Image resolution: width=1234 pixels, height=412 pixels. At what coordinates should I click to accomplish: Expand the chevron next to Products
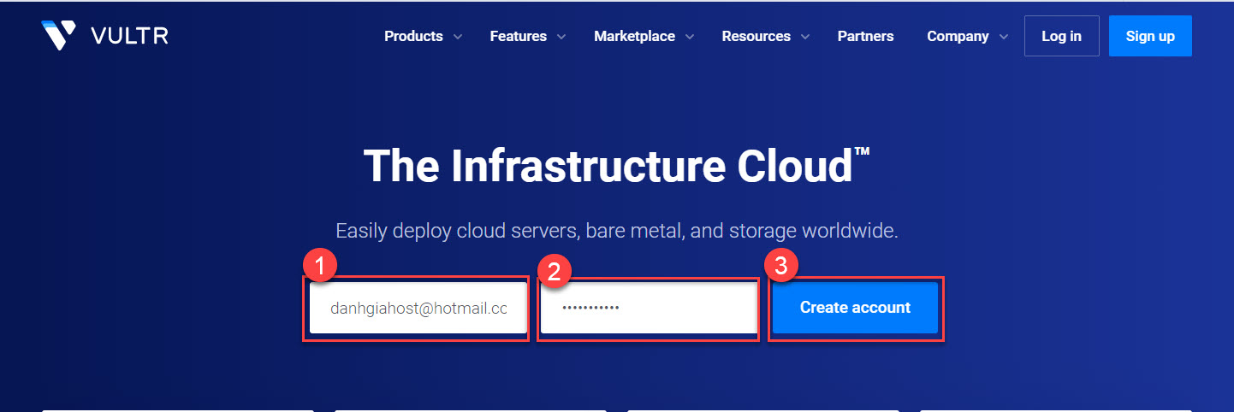pyautogui.click(x=458, y=37)
